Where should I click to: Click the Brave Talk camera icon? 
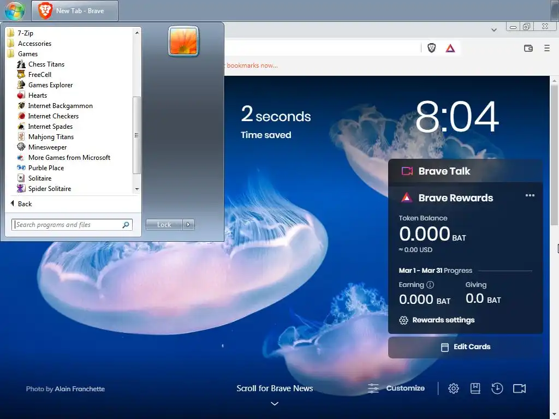407,171
